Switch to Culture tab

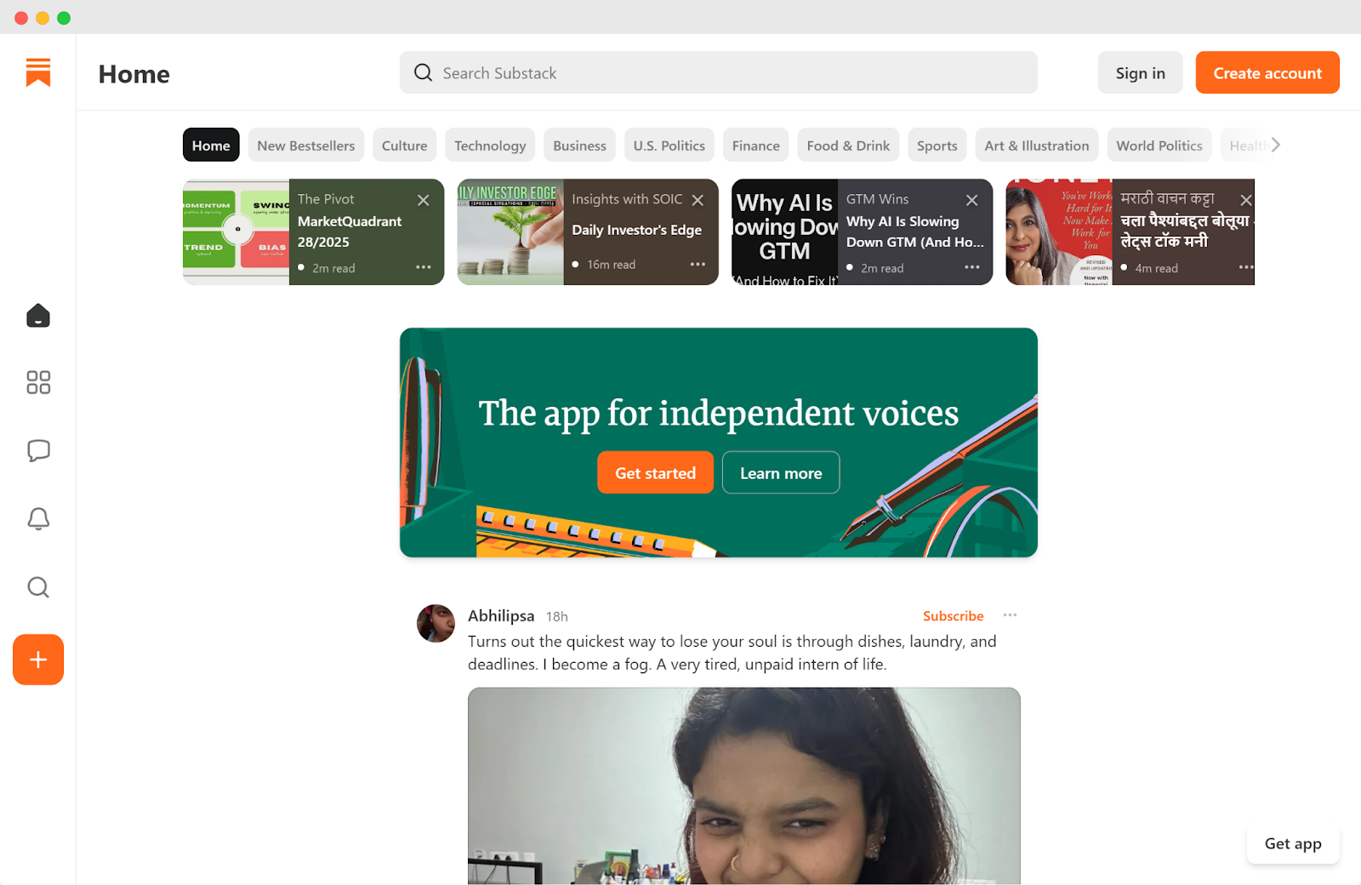click(405, 145)
